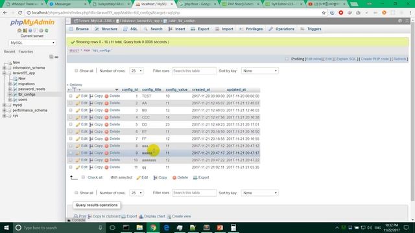The image size is (415, 233).
Task: Open the lower Number of rows dropdown
Action: tap(136, 193)
